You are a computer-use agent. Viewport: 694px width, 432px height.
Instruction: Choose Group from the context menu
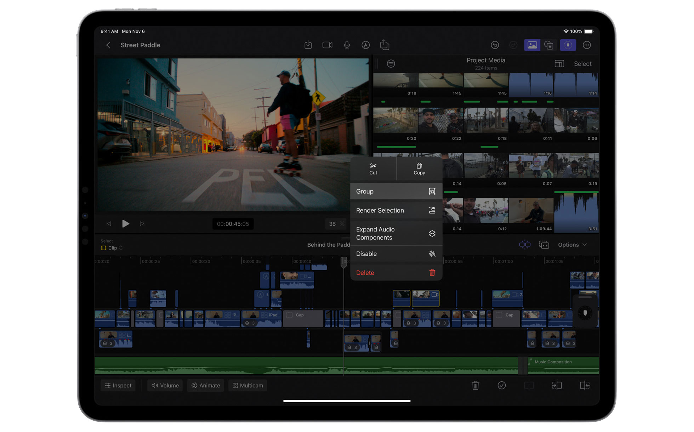coord(396,191)
